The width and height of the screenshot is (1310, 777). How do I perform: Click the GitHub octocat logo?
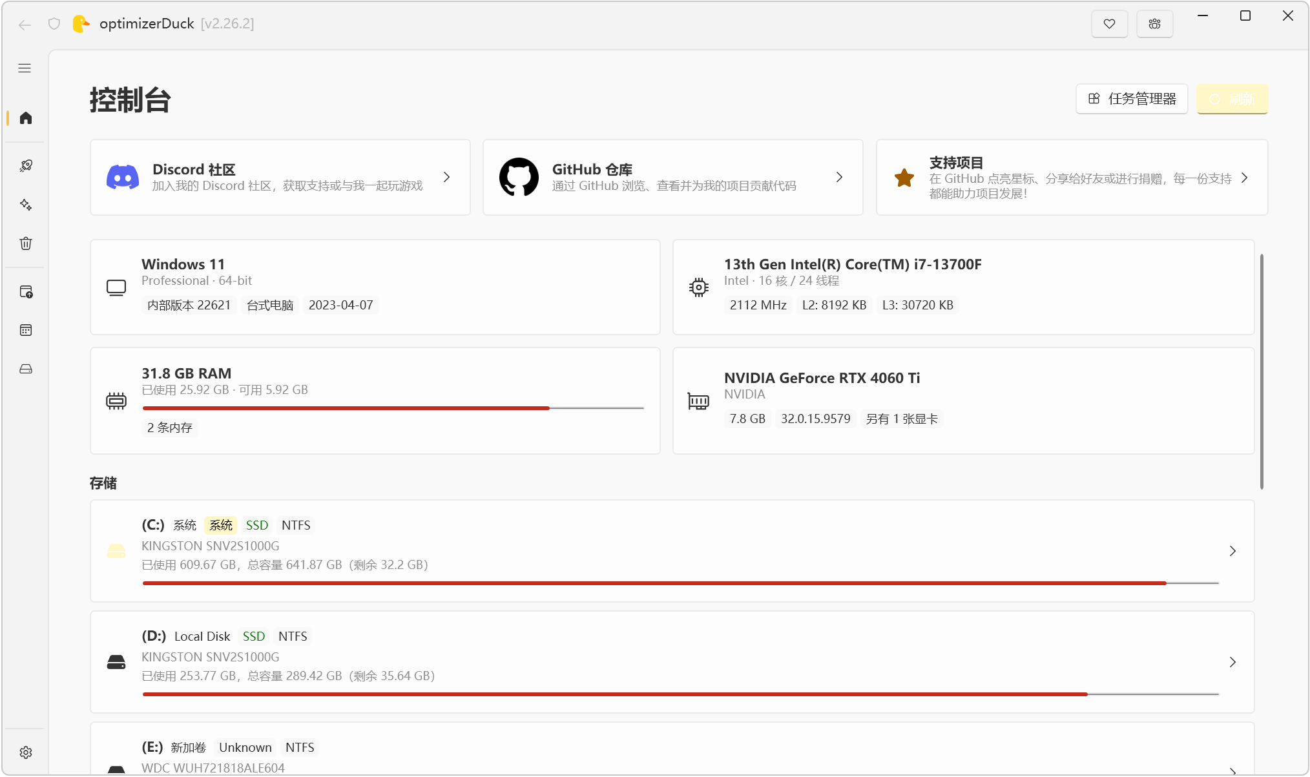point(519,177)
